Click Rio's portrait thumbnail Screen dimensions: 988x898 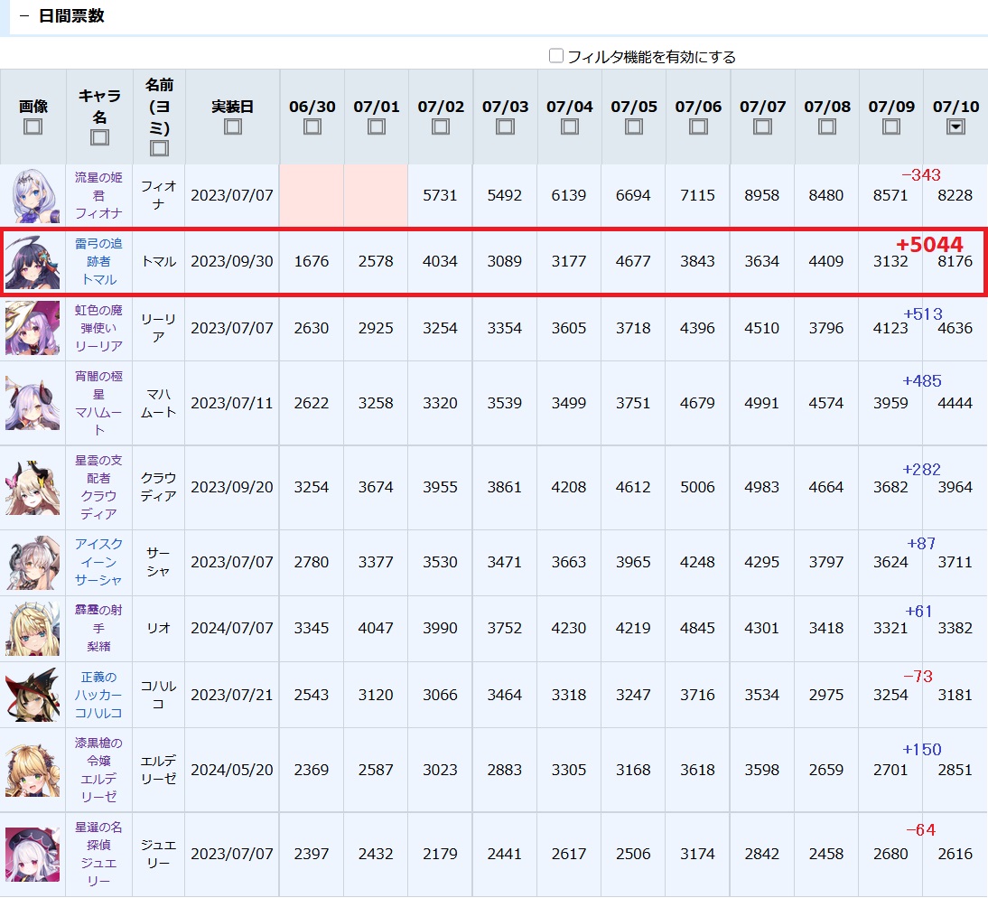pyautogui.click(x=33, y=628)
